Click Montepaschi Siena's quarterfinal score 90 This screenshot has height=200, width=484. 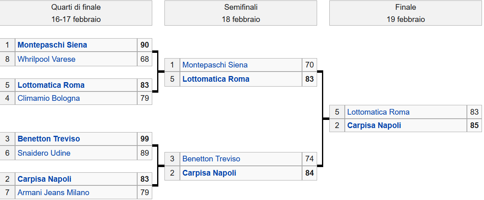click(x=145, y=45)
